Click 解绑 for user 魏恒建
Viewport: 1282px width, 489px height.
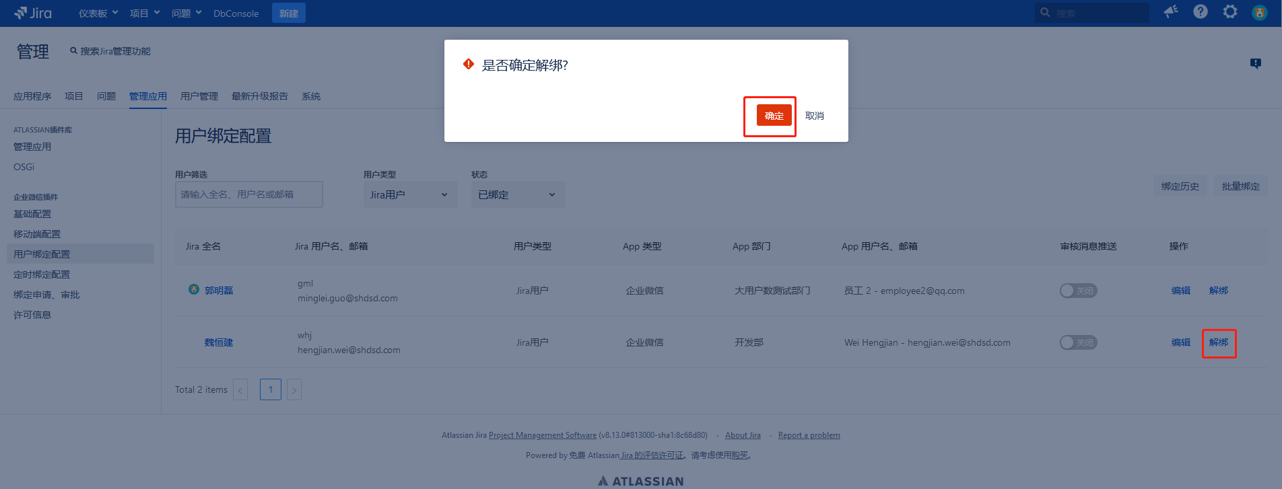pyautogui.click(x=1218, y=342)
